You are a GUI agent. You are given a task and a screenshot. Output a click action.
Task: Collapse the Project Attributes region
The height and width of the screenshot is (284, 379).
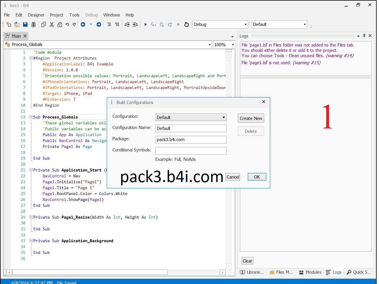click(x=31, y=58)
